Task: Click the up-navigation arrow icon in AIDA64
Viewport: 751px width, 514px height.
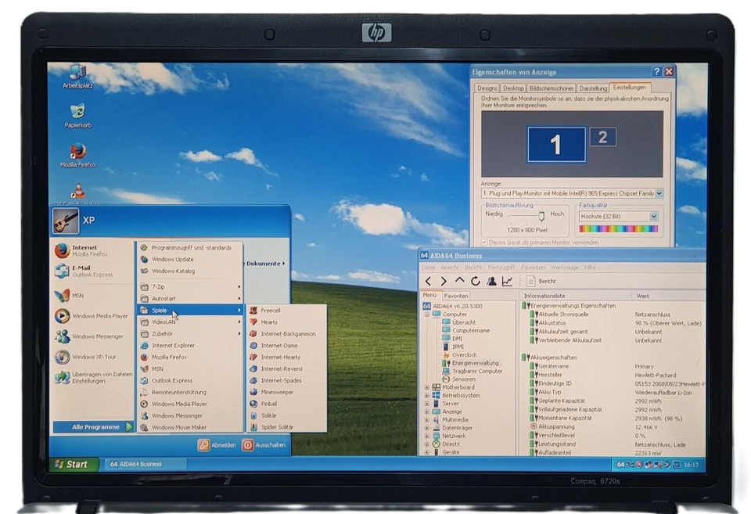Action: click(x=460, y=281)
